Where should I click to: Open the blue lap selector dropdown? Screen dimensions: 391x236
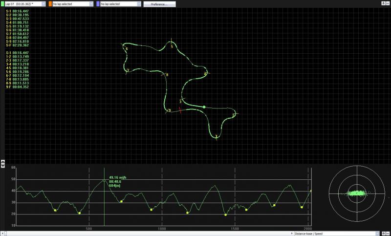coord(121,4)
